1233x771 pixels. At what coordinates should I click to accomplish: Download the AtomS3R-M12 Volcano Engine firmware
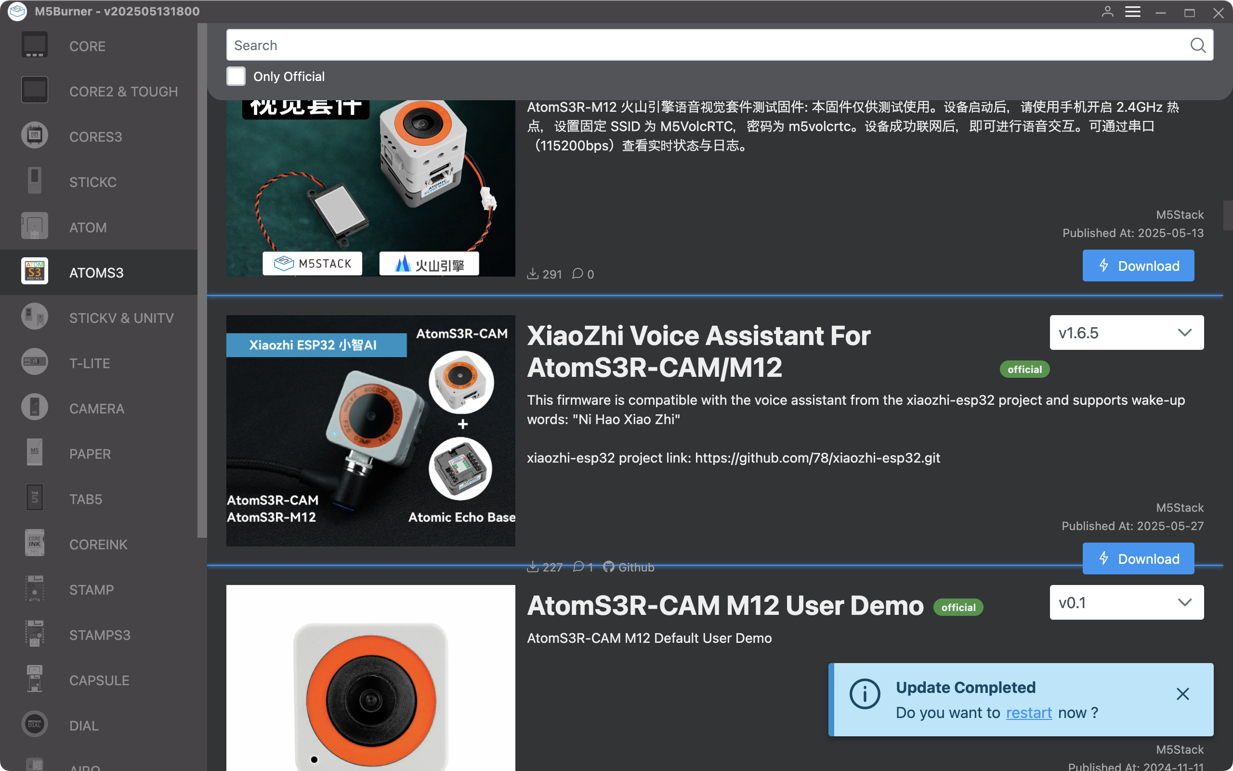(1138, 266)
